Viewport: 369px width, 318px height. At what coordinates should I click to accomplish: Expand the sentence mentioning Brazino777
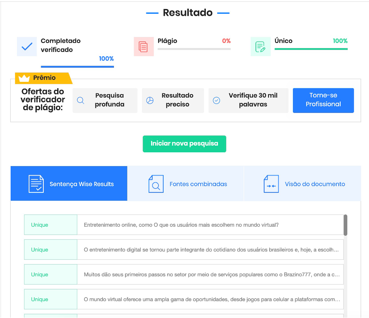point(210,275)
